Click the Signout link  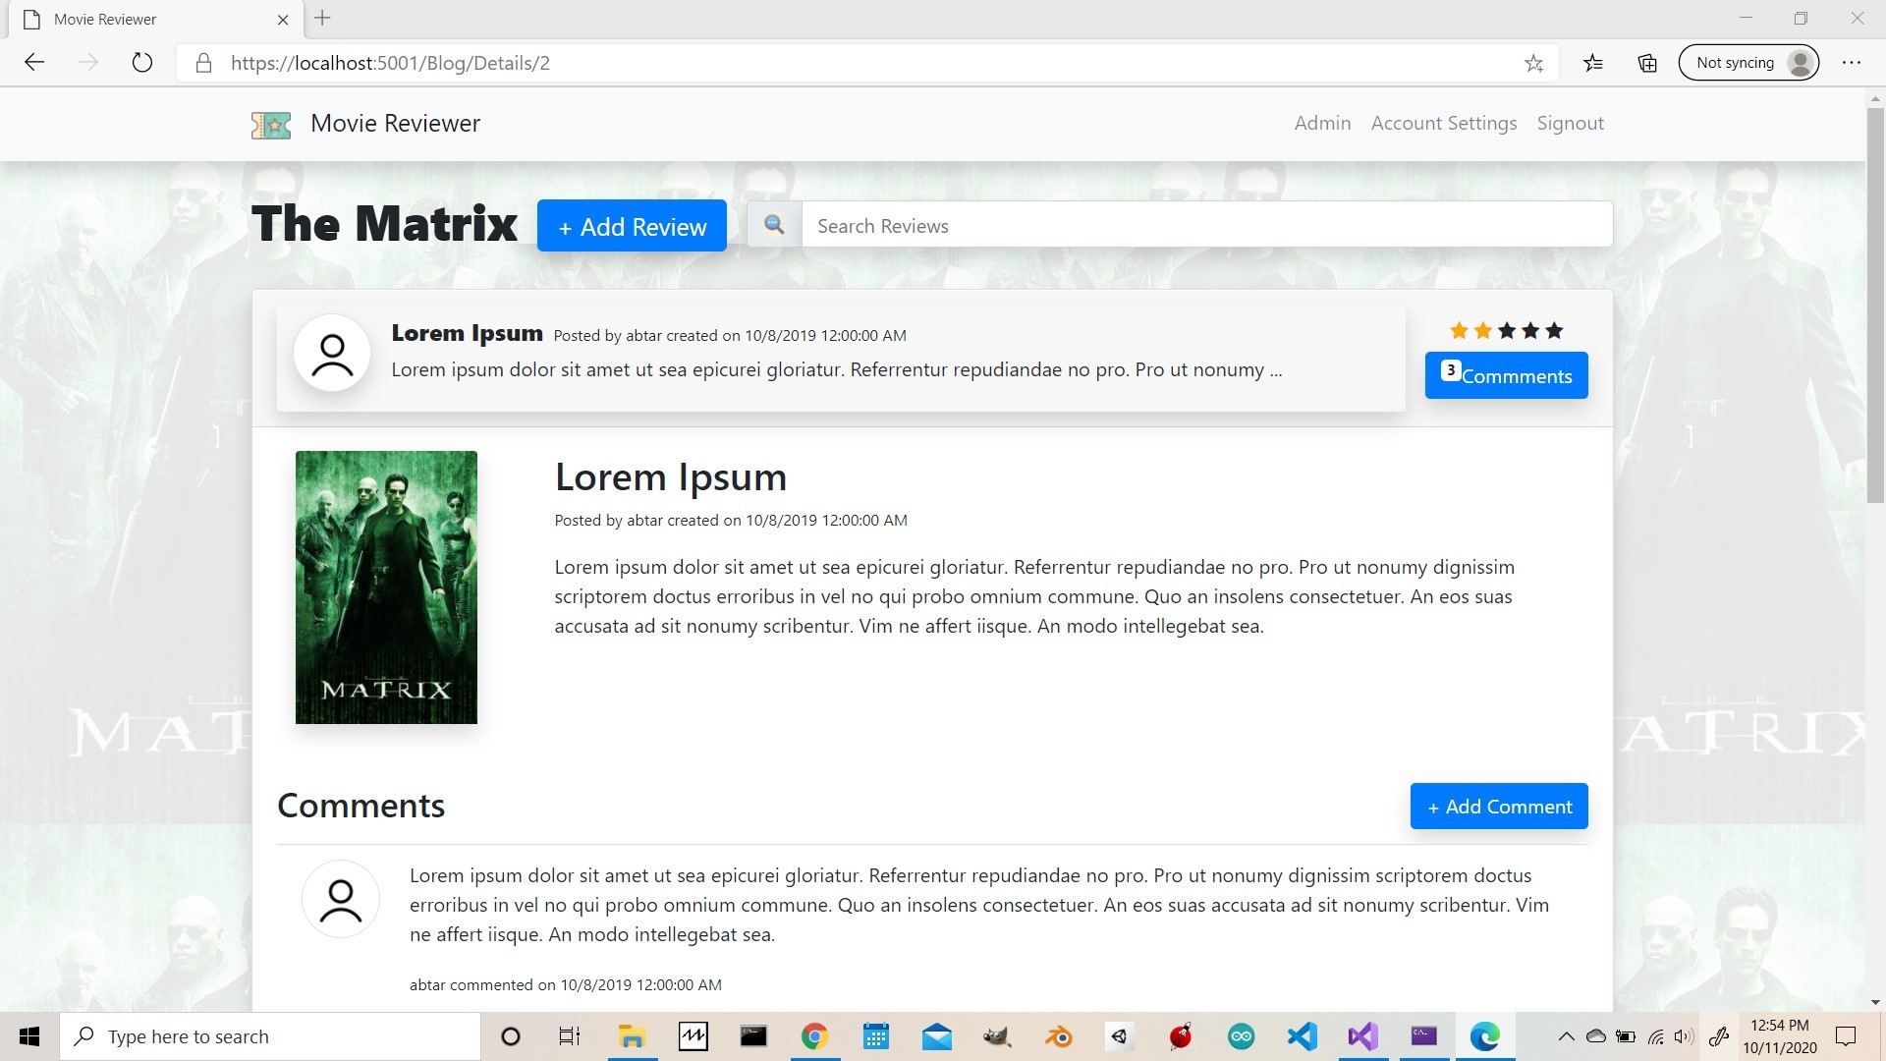(1570, 123)
